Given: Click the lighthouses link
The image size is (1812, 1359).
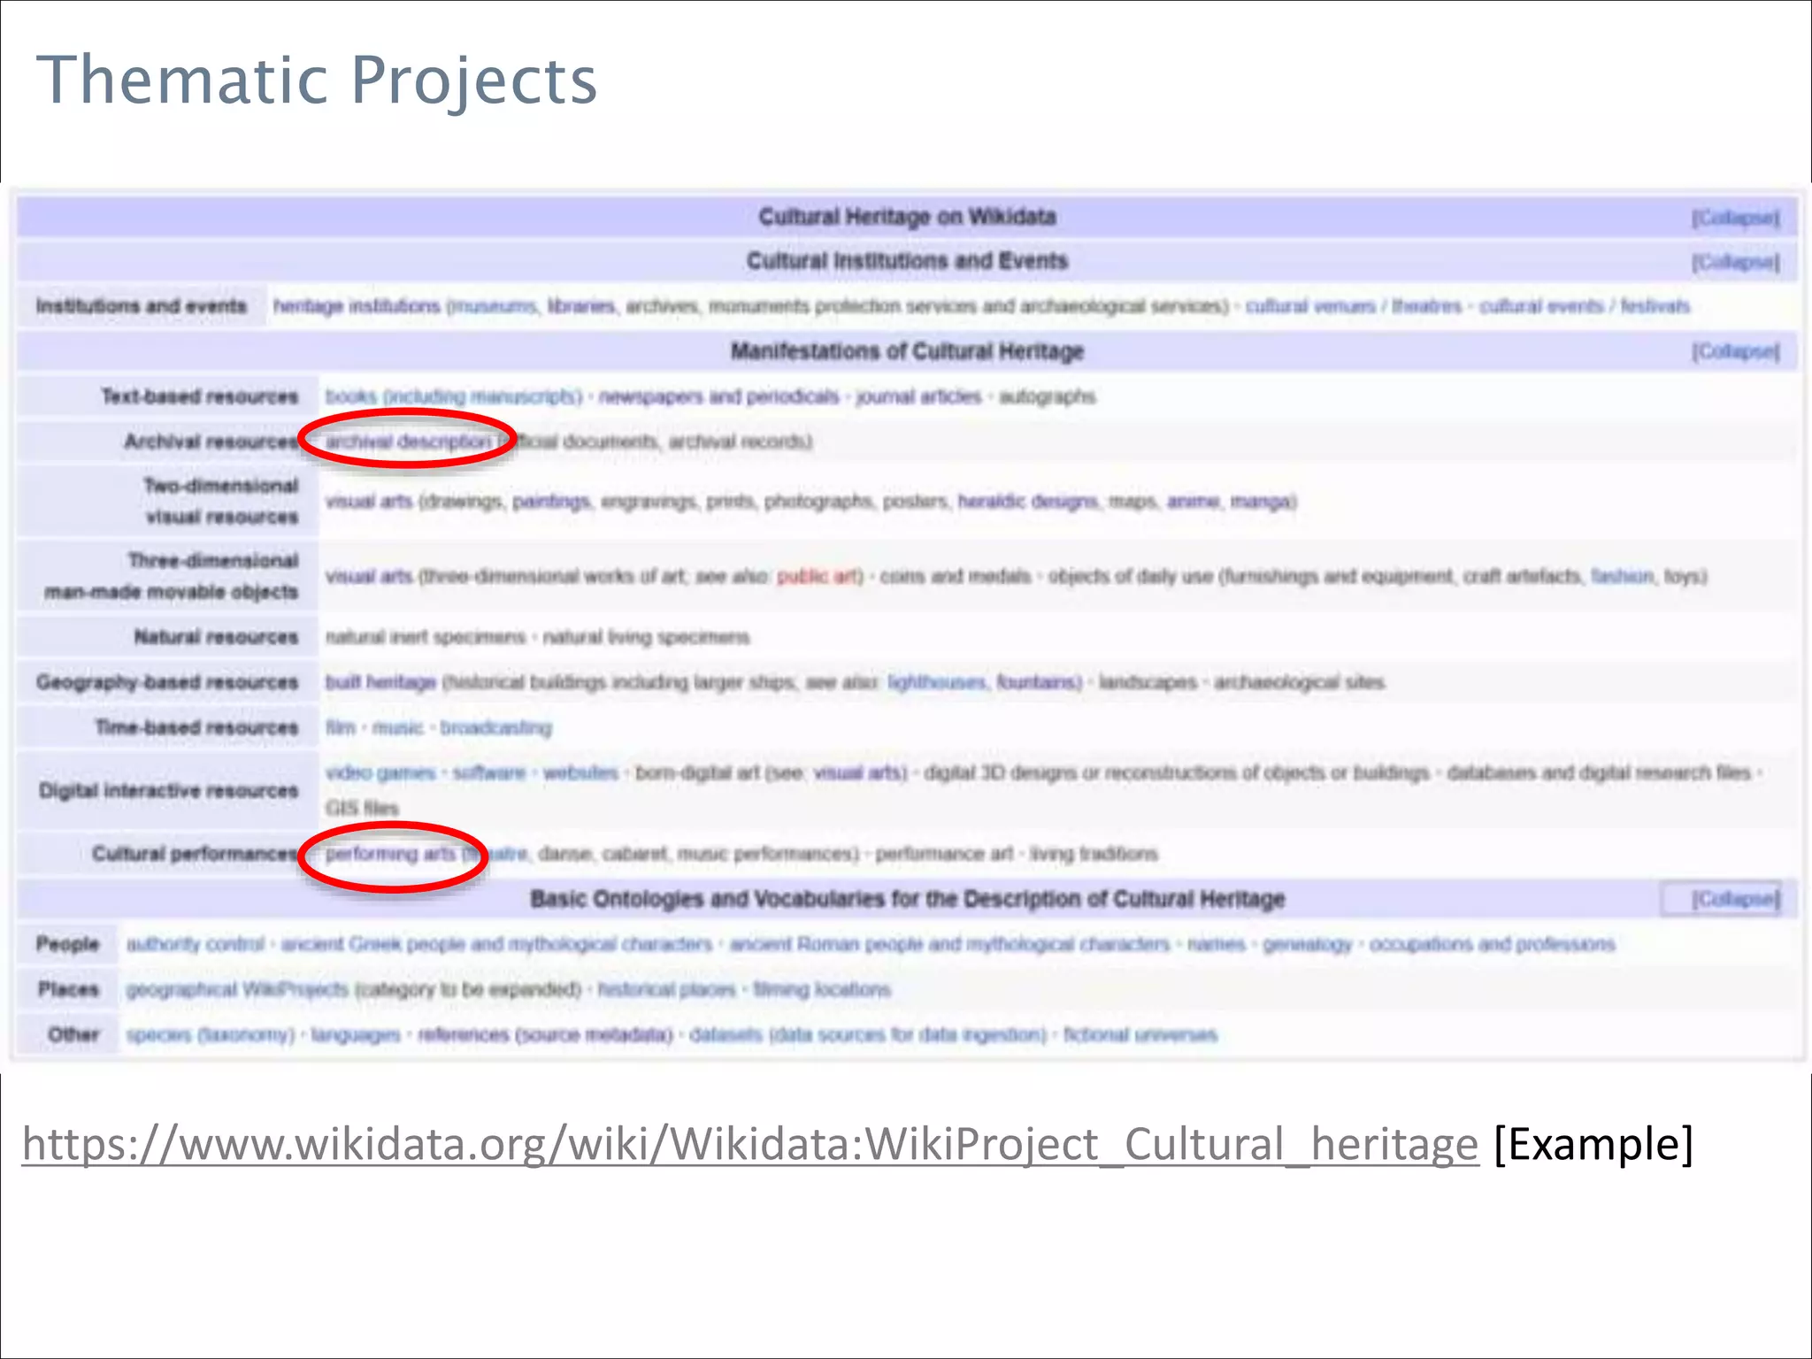Looking at the screenshot, I should 936,682.
